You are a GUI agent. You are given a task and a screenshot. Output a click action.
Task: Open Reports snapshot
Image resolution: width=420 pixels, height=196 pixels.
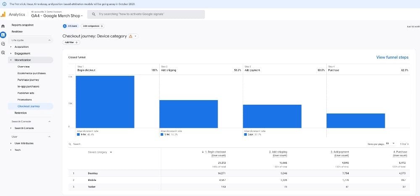[23, 25]
